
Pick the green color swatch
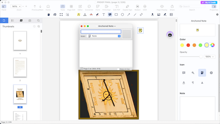pyautogui.click(x=201, y=45)
